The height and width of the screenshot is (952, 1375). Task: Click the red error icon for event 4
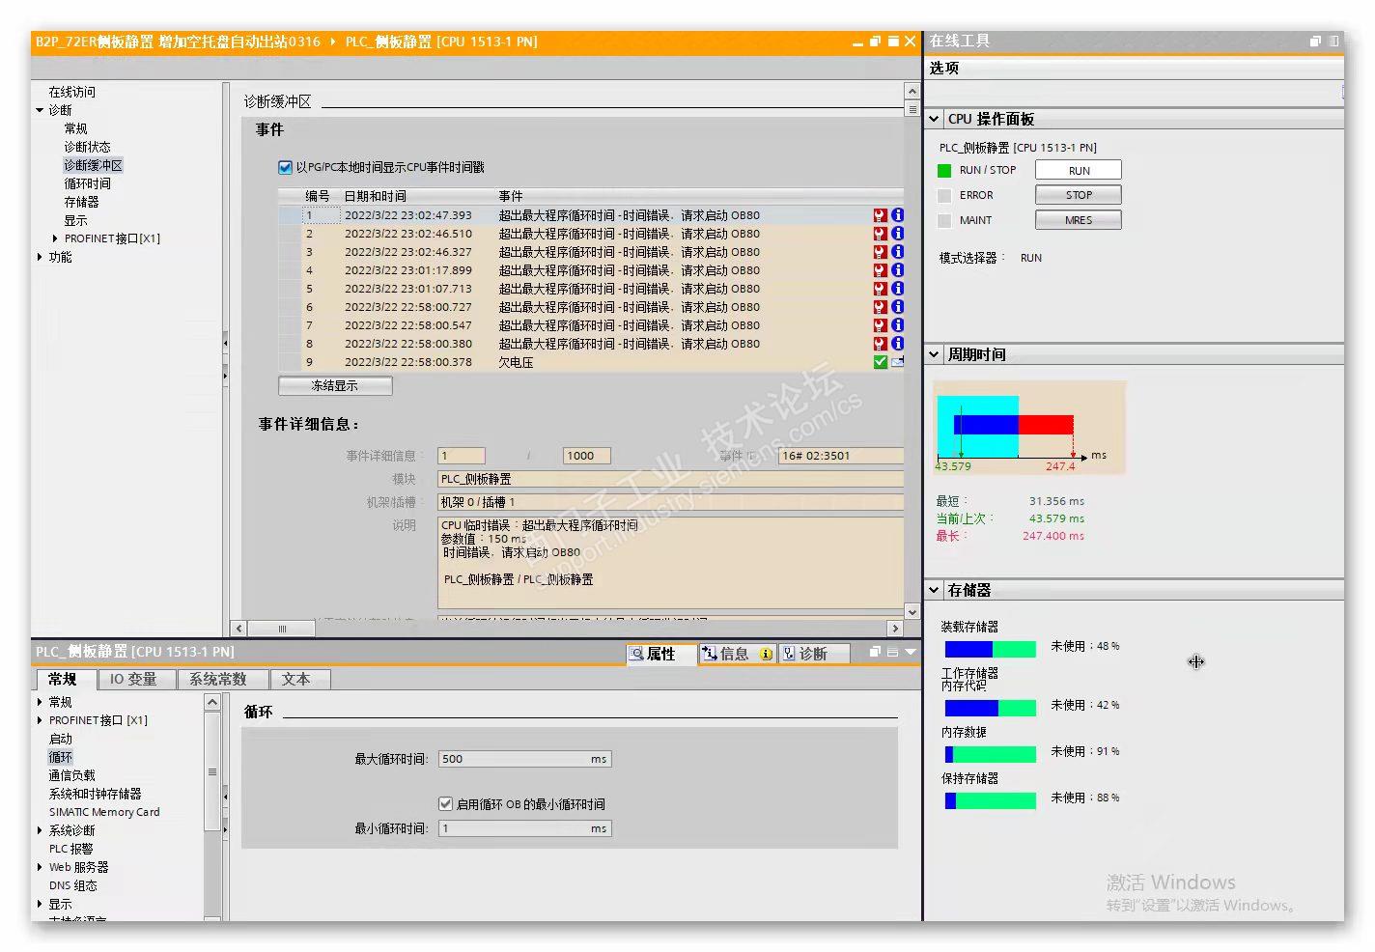880,270
